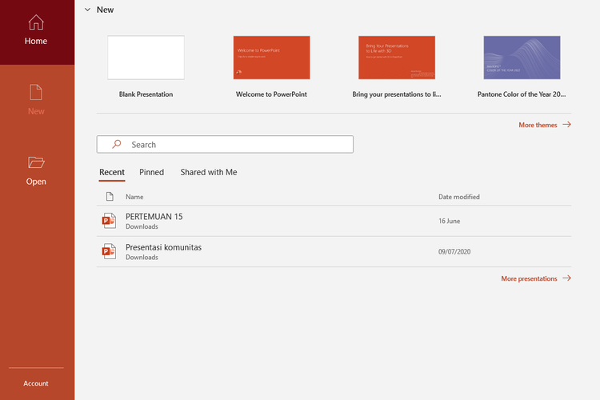Switch to the Pinned tab

pos(151,172)
